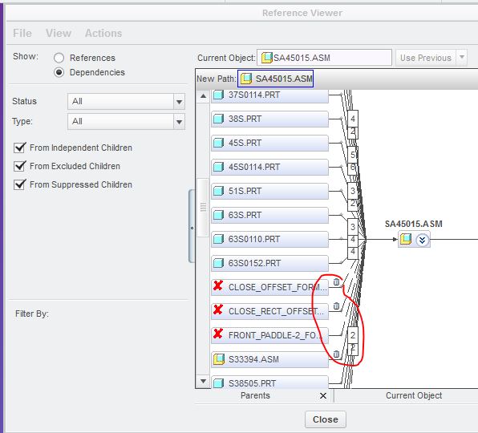The image size is (478, 433).
Task: Toggle From Excluded Children checkbox
Action: pos(20,166)
